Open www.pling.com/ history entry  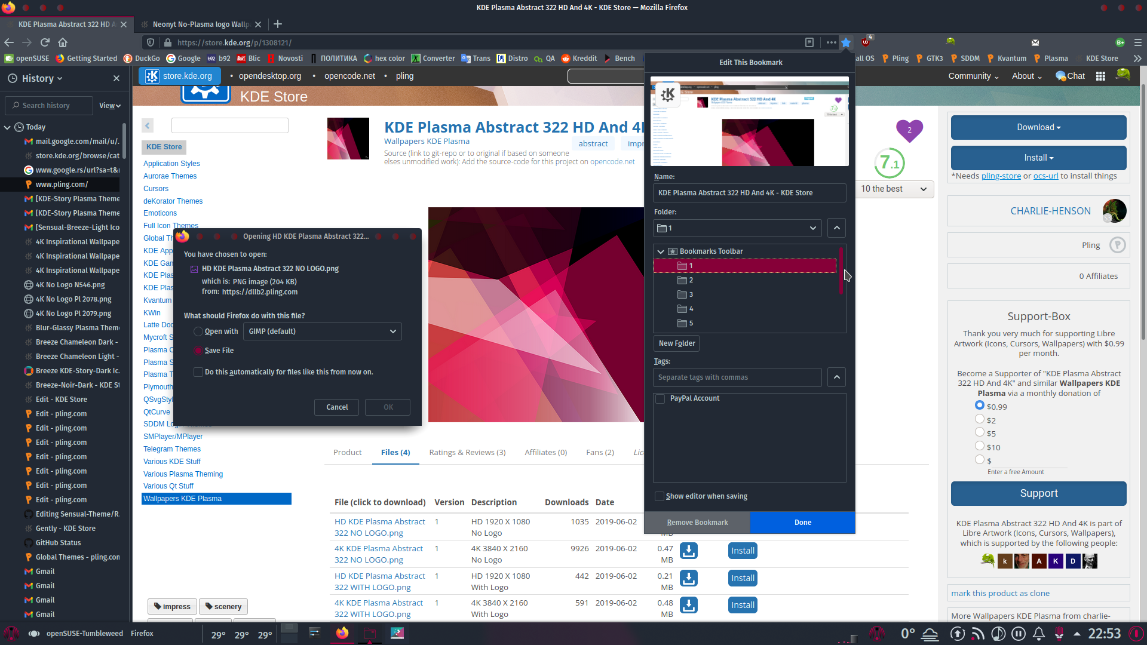click(x=62, y=185)
